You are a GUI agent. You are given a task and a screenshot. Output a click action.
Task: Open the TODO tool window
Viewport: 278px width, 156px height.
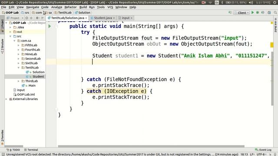click(13, 150)
